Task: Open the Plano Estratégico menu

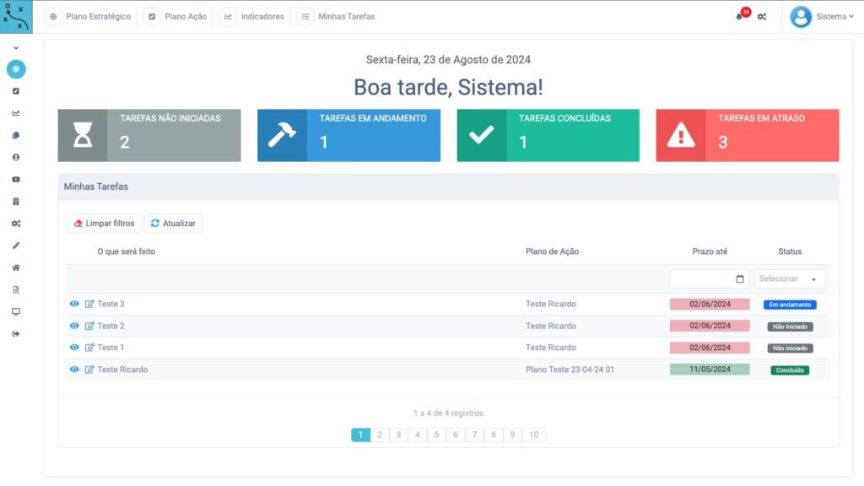Action: click(x=89, y=17)
